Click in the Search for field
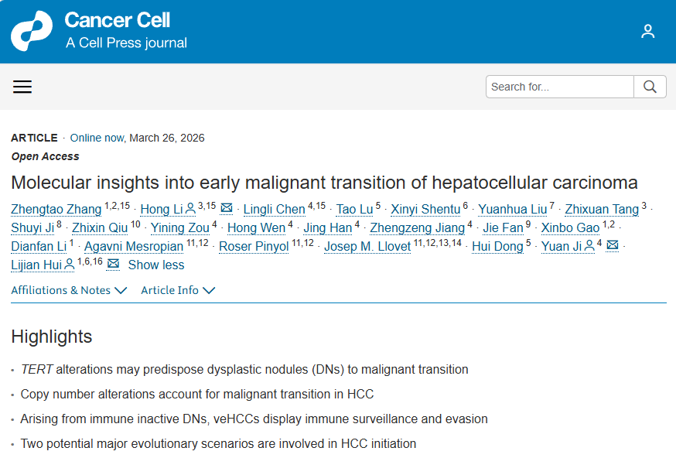 click(x=560, y=87)
